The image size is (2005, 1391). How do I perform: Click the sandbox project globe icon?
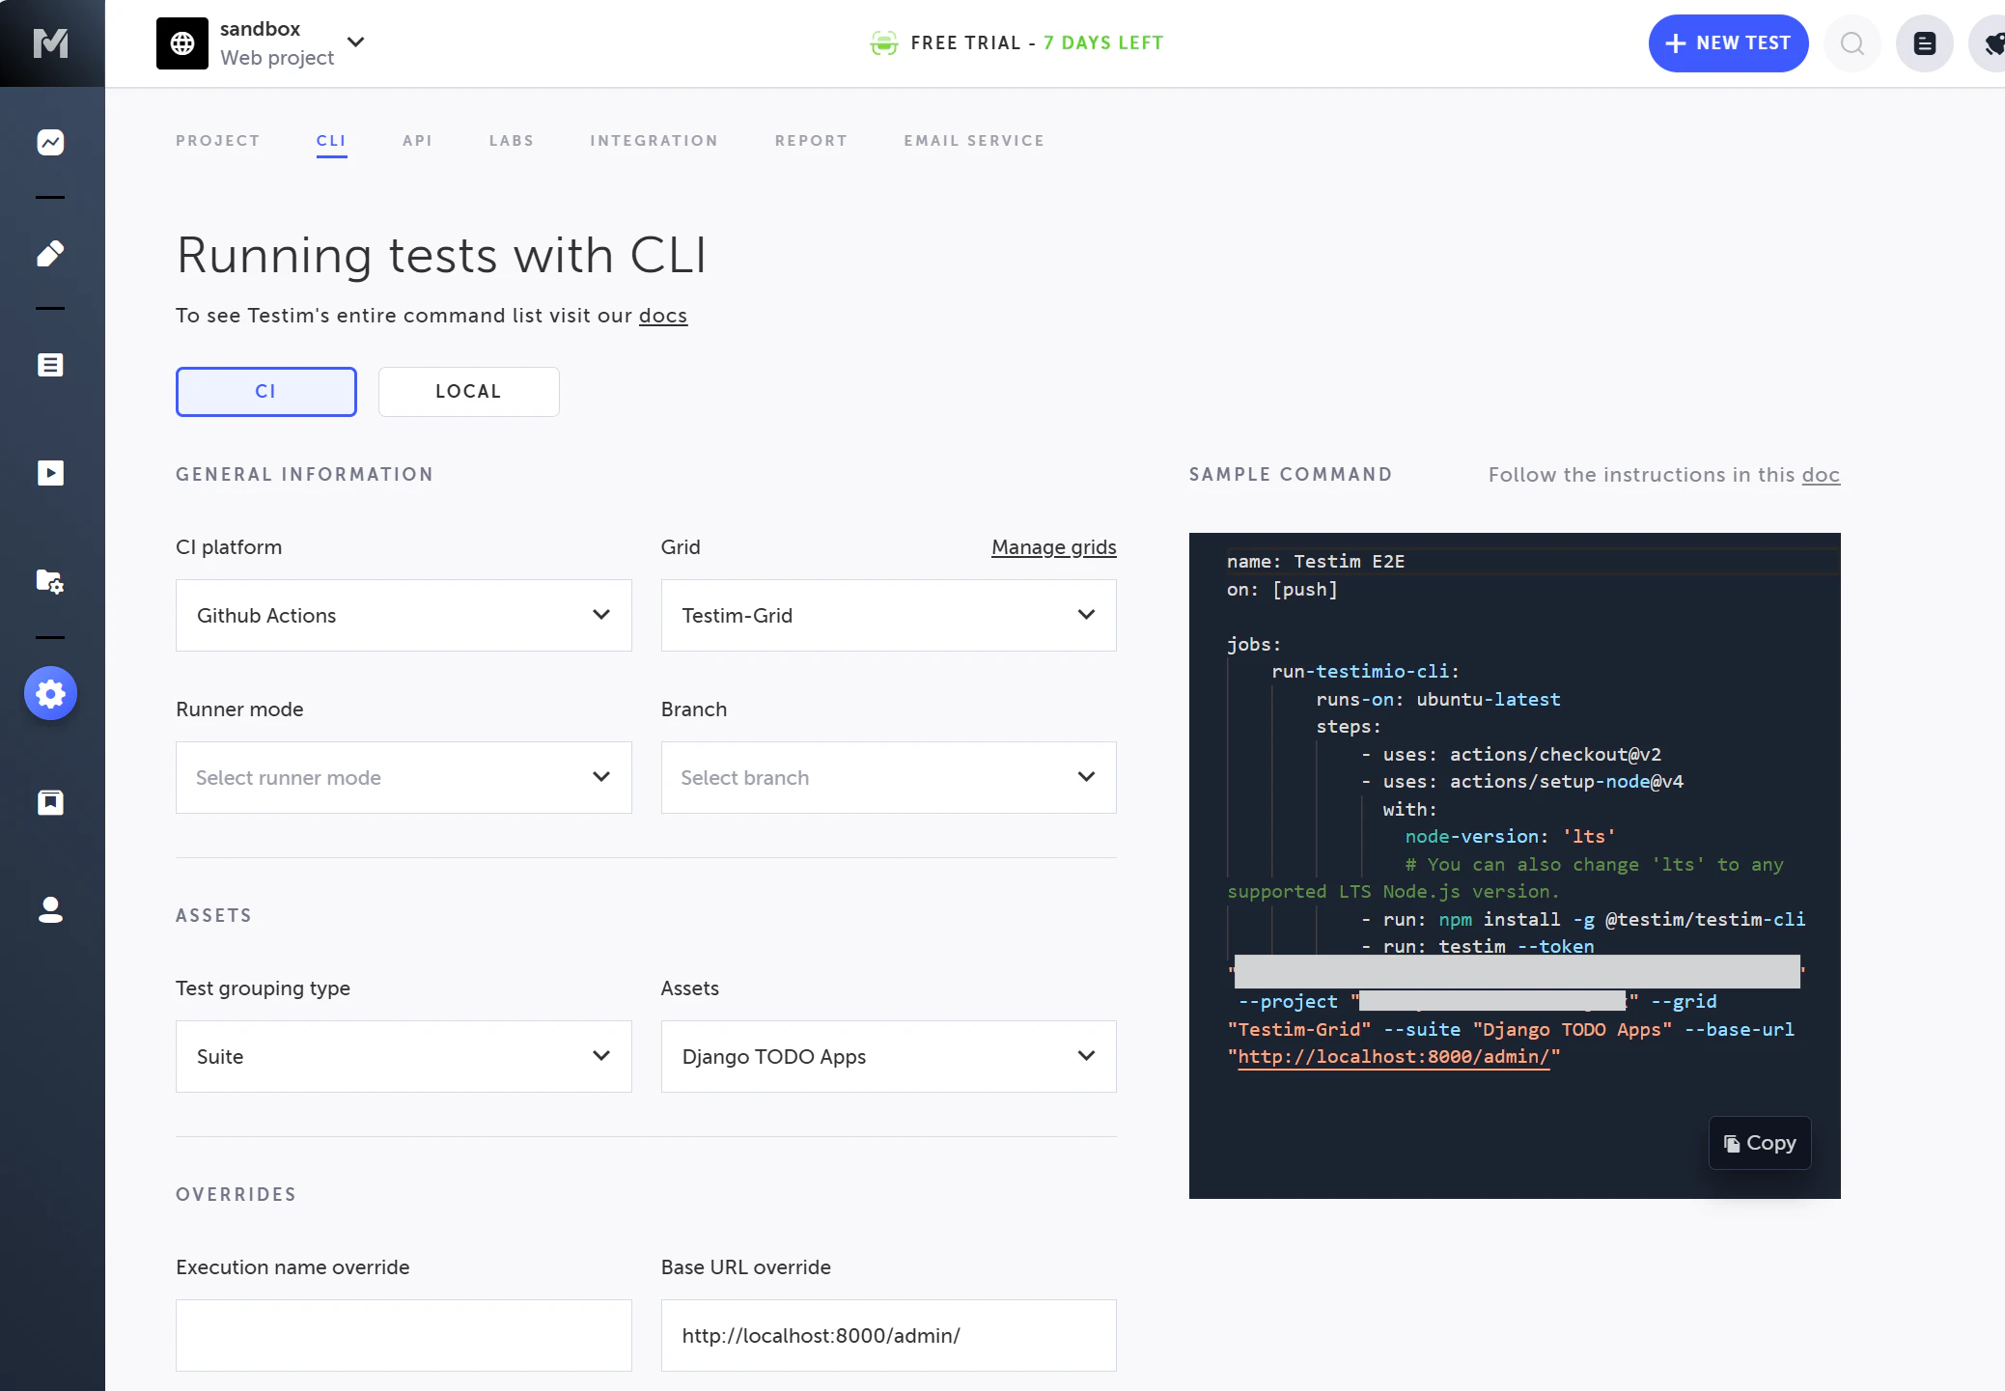tap(182, 43)
